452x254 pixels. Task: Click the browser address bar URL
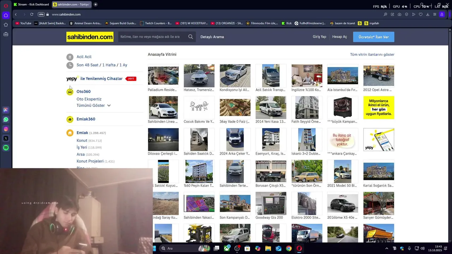pyautogui.click(x=66, y=14)
